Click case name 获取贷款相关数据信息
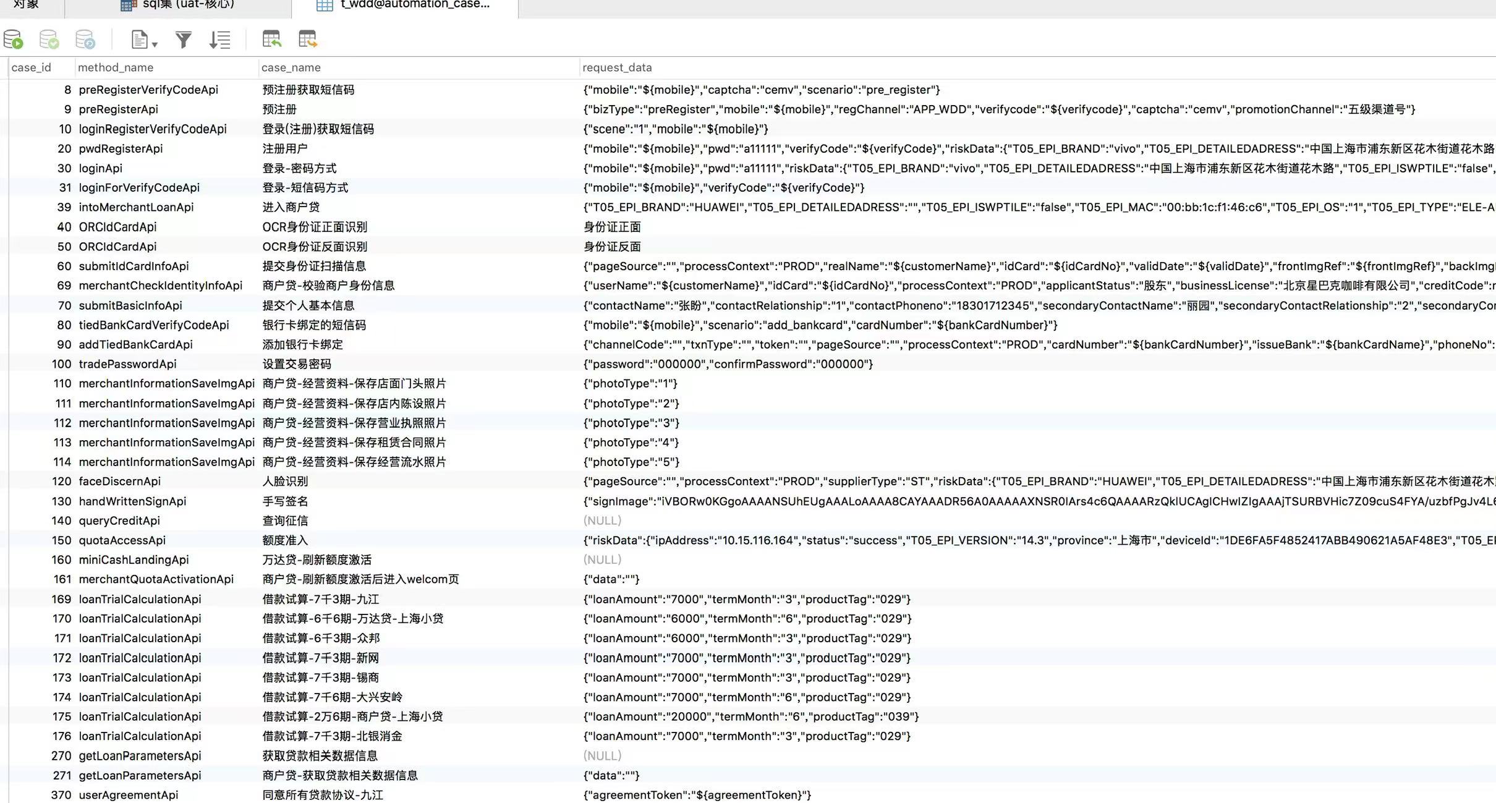The width and height of the screenshot is (1496, 803). pyautogui.click(x=320, y=756)
